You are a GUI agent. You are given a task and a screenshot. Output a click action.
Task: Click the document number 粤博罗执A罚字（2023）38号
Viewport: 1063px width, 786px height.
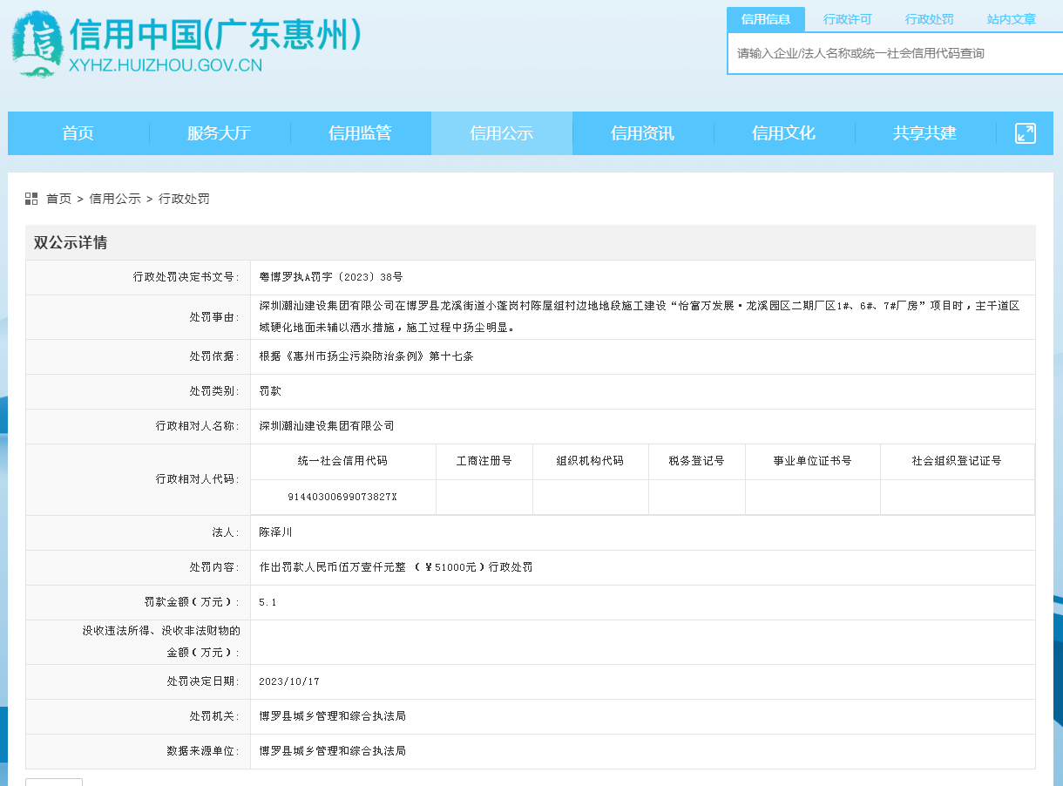point(331,277)
